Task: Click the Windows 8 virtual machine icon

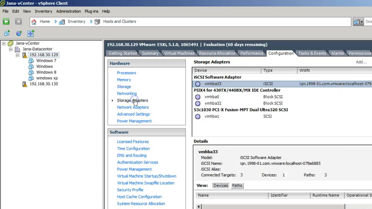Action: pyautogui.click(x=31, y=72)
